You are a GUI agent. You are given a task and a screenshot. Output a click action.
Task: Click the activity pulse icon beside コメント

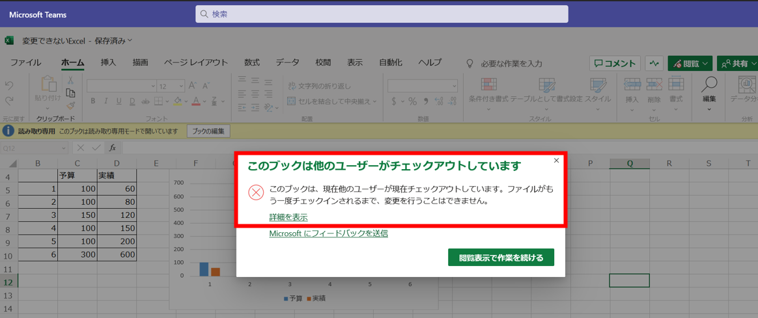click(x=654, y=63)
